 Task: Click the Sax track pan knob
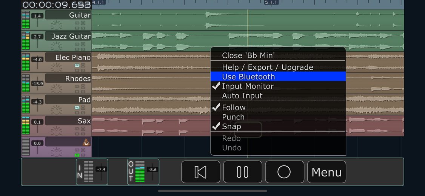click(56, 131)
